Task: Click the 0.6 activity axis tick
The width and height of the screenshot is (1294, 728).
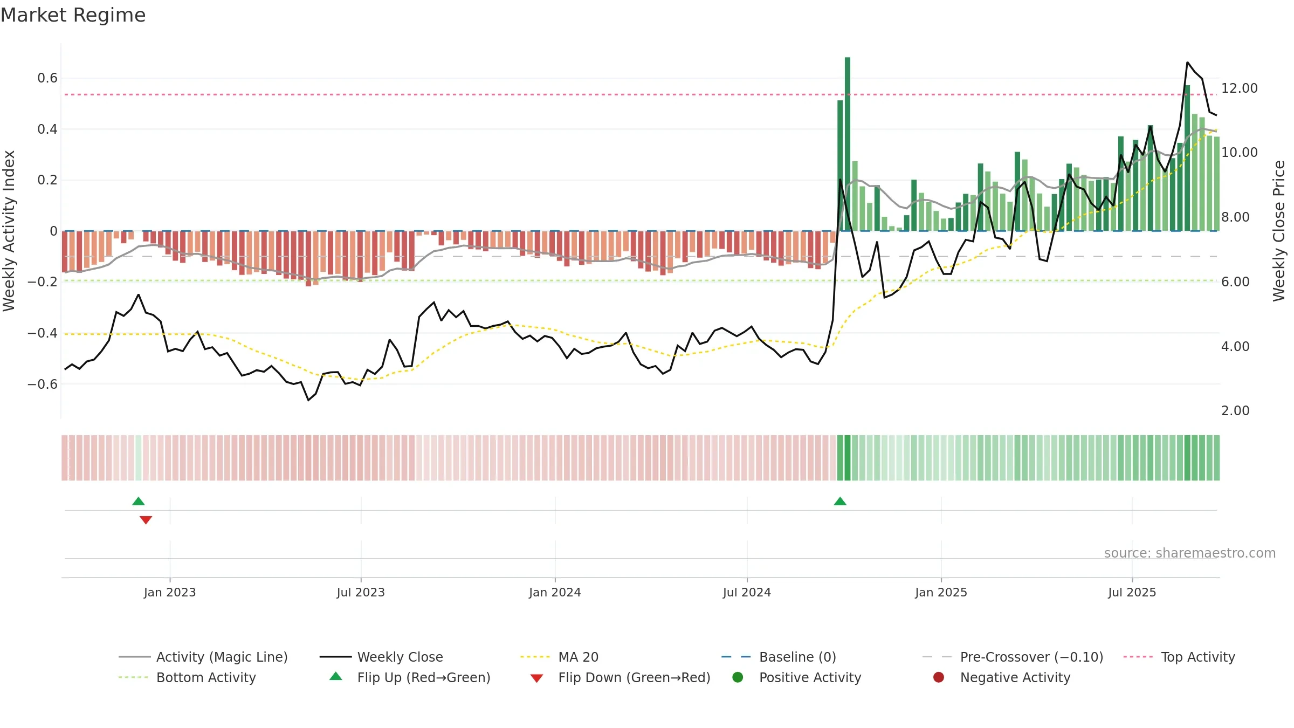Action: click(x=47, y=78)
